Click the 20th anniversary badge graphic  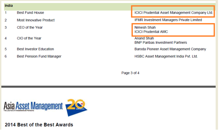[x=76, y=107]
